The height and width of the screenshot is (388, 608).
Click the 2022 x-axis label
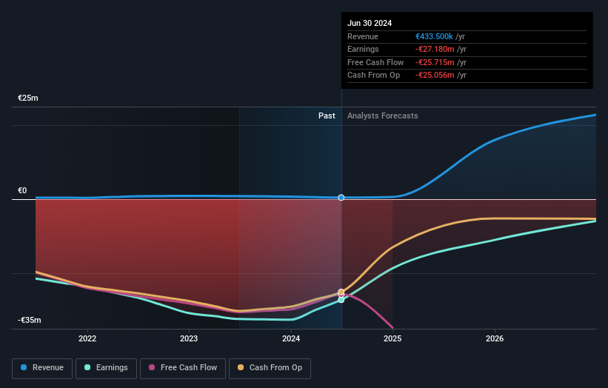tap(87, 339)
